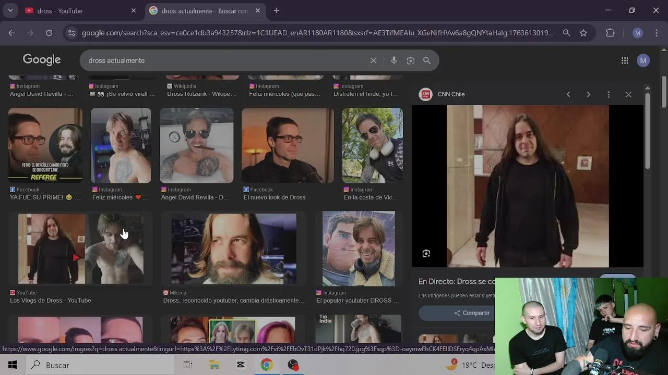Viewport: 668px width, 375px height.
Task: Open a new browser tab
Action: click(277, 10)
